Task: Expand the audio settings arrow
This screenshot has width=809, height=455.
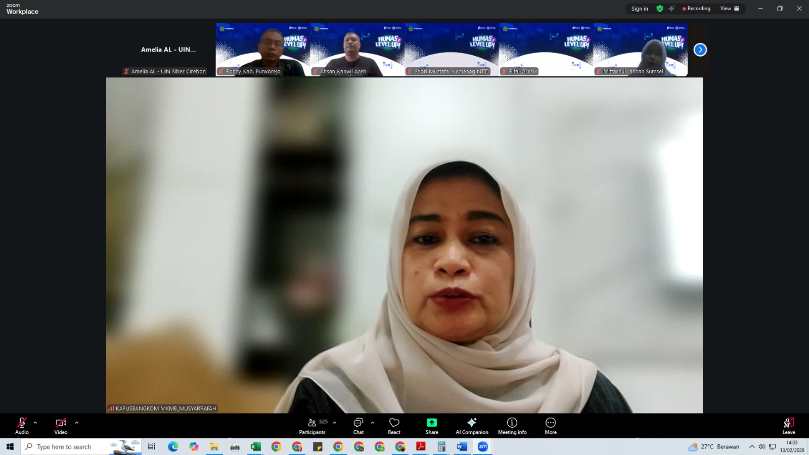Action: click(x=35, y=423)
